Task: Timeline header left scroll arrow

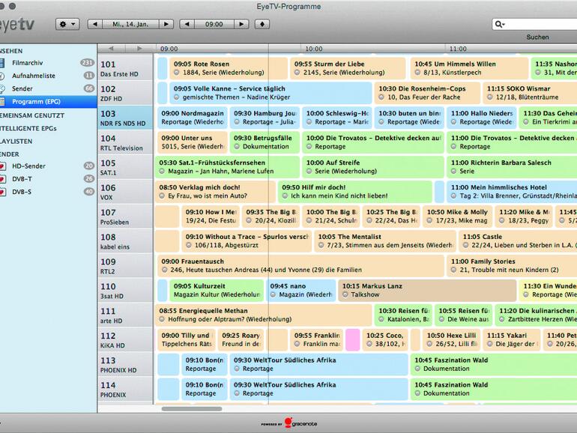Action: [111, 49]
